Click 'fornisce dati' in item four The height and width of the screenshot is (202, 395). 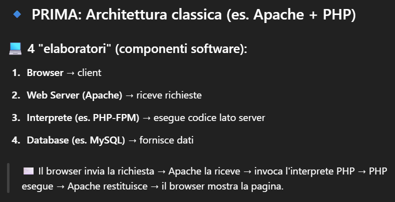(167, 140)
